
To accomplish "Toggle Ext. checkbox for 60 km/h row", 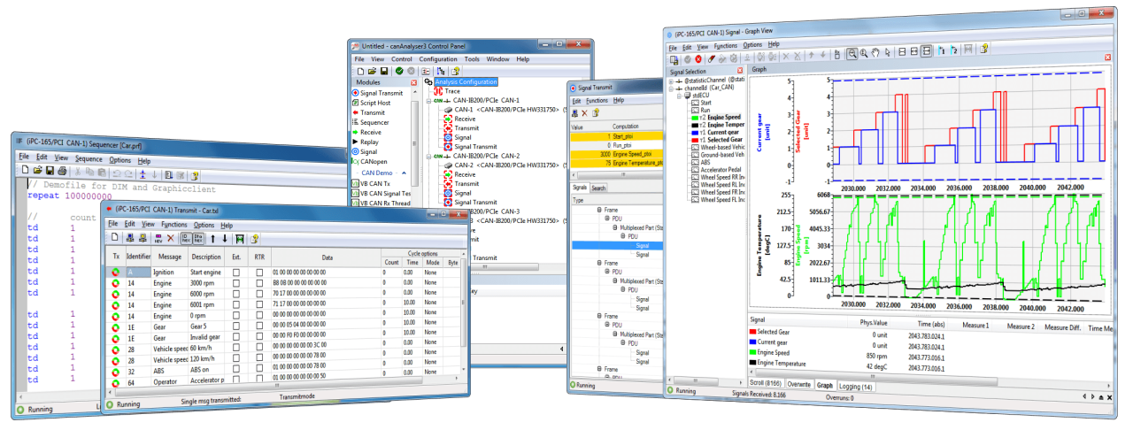I will [236, 348].
